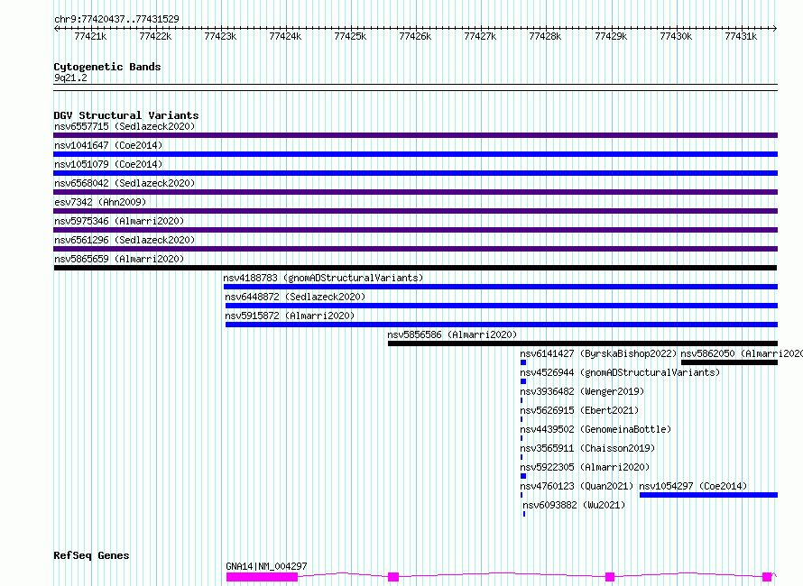Screen dimensions: 803x586
Task: Click the nsv6557715 (Sedlazeck2020) variant bar
Action: point(415,135)
